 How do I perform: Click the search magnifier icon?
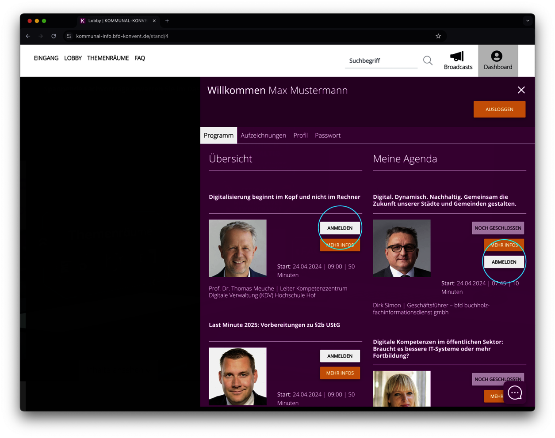coord(428,60)
